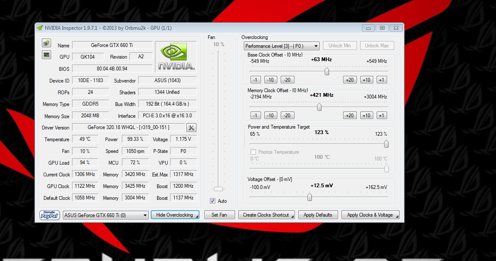Image resolution: width=496 pixels, height=261 pixels.
Task: Click Base Clock Offset -1 button
Action: (256, 80)
